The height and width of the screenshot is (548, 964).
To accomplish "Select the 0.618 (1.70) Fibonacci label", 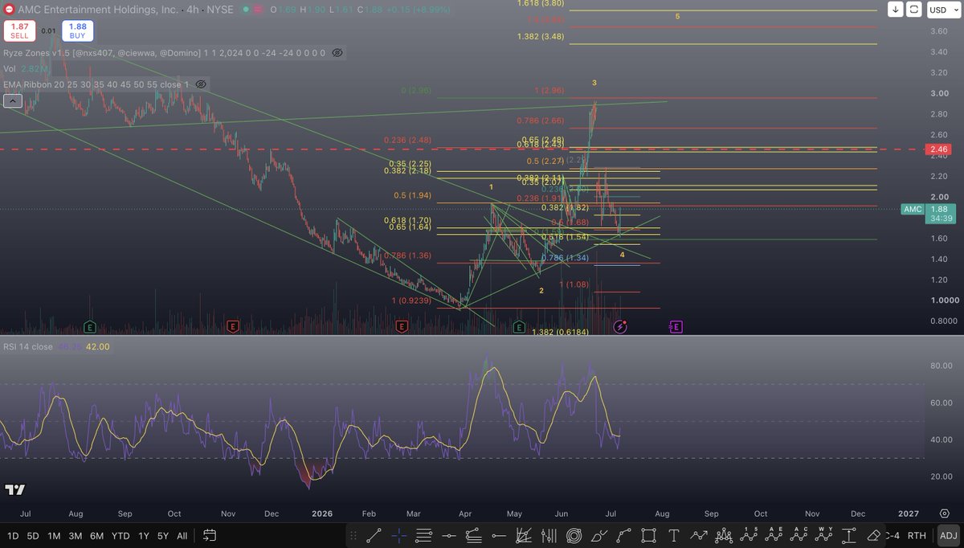I will [408, 220].
